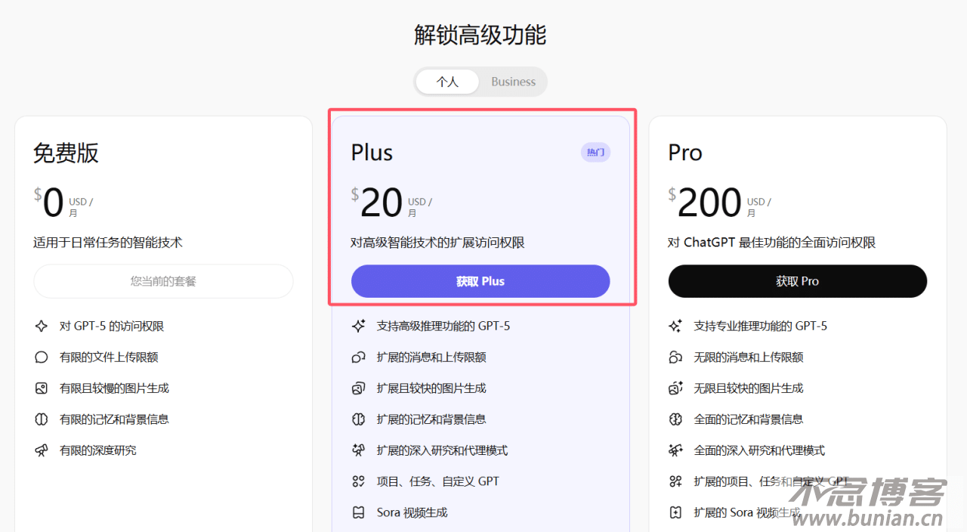This screenshot has height=532, width=967.
Task: Select the deep research icon in the free plan
Action: click(x=42, y=450)
